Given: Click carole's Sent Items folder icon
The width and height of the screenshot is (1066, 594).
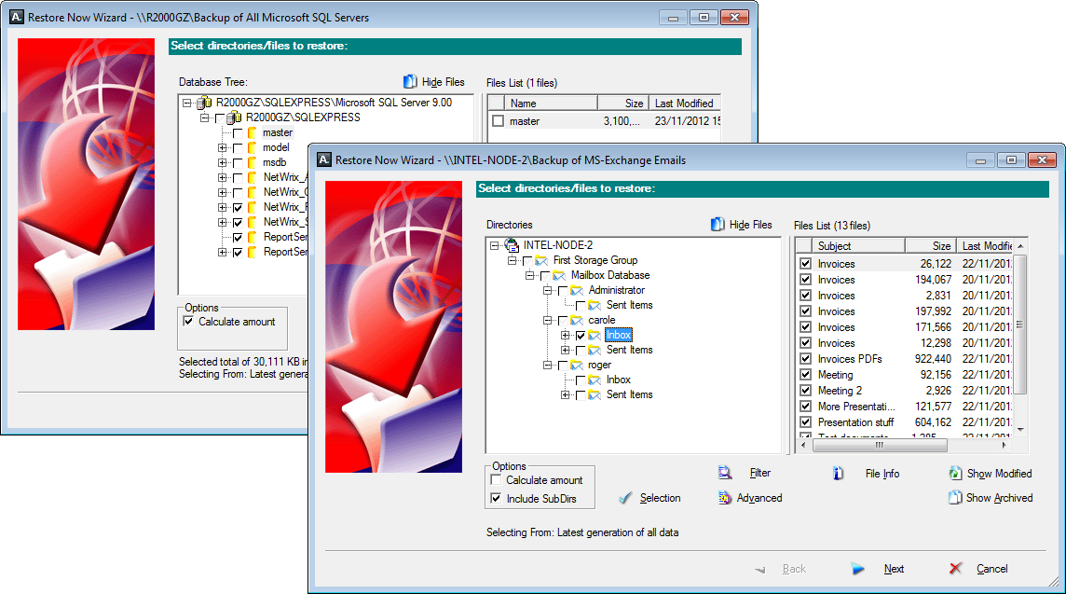Looking at the screenshot, I should 594,351.
